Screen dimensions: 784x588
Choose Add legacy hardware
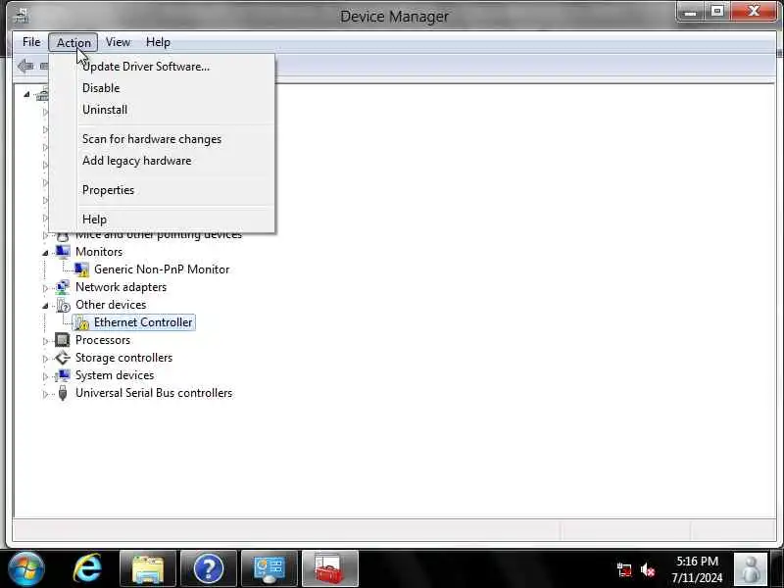tap(136, 161)
